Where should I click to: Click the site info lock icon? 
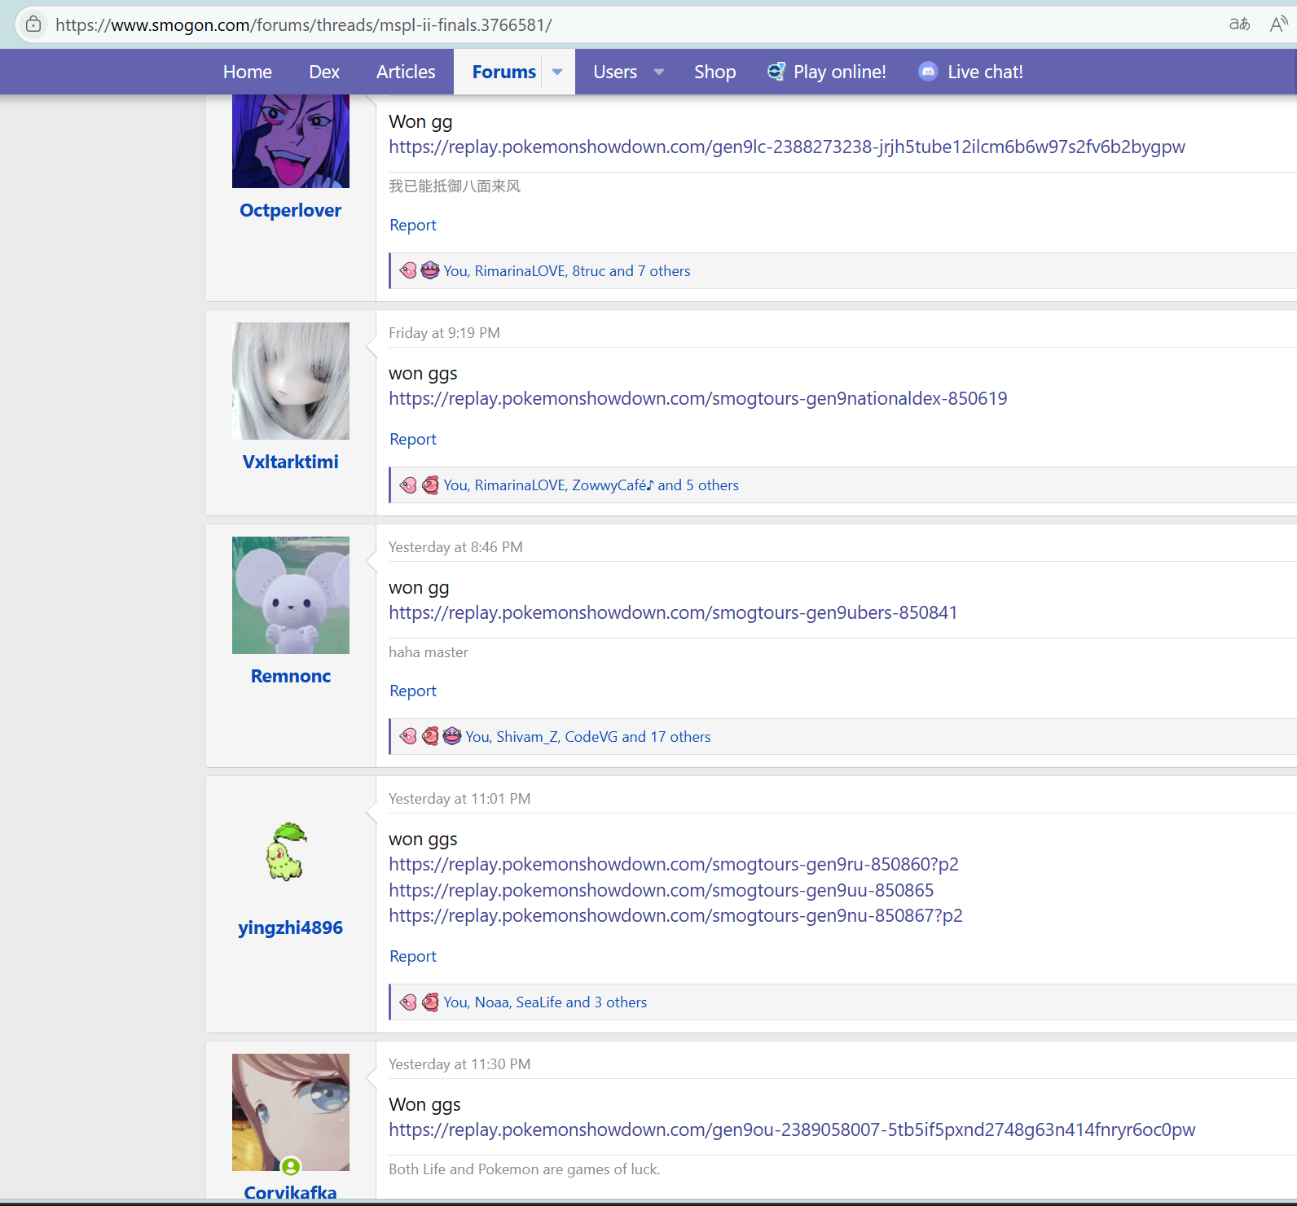(33, 24)
